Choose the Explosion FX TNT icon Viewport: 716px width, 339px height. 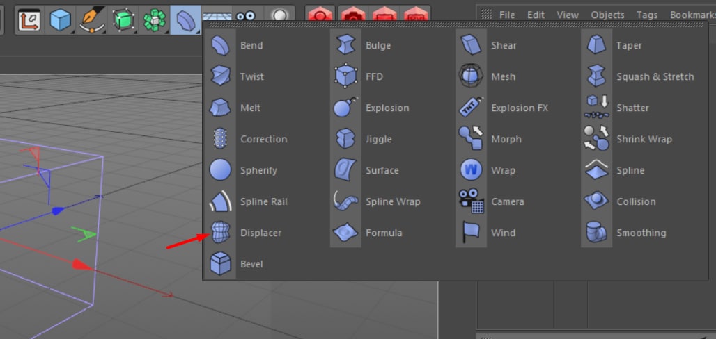[472, 108]
